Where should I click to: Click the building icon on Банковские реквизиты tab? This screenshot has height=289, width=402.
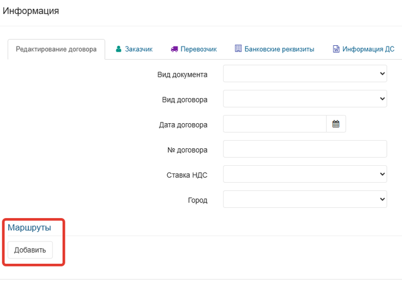pyautogui.click(x=238, y=48)
